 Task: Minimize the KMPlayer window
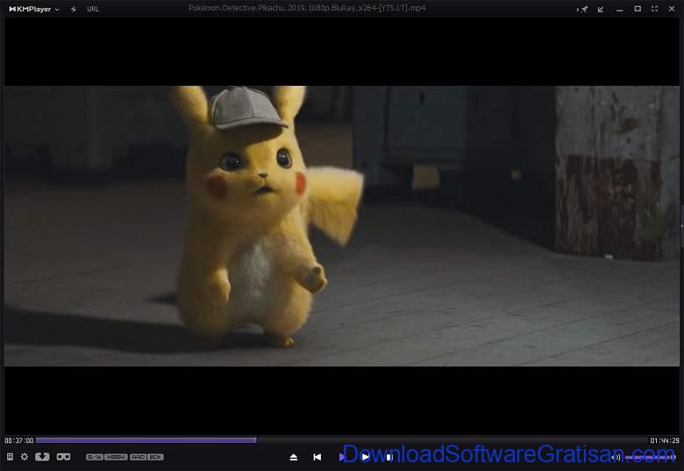(x=619, y=10)
